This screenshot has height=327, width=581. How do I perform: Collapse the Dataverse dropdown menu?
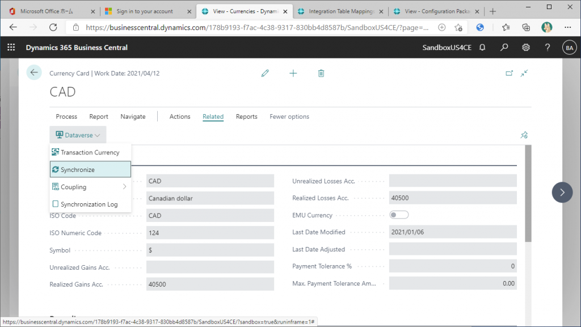(x=78, y=135)
